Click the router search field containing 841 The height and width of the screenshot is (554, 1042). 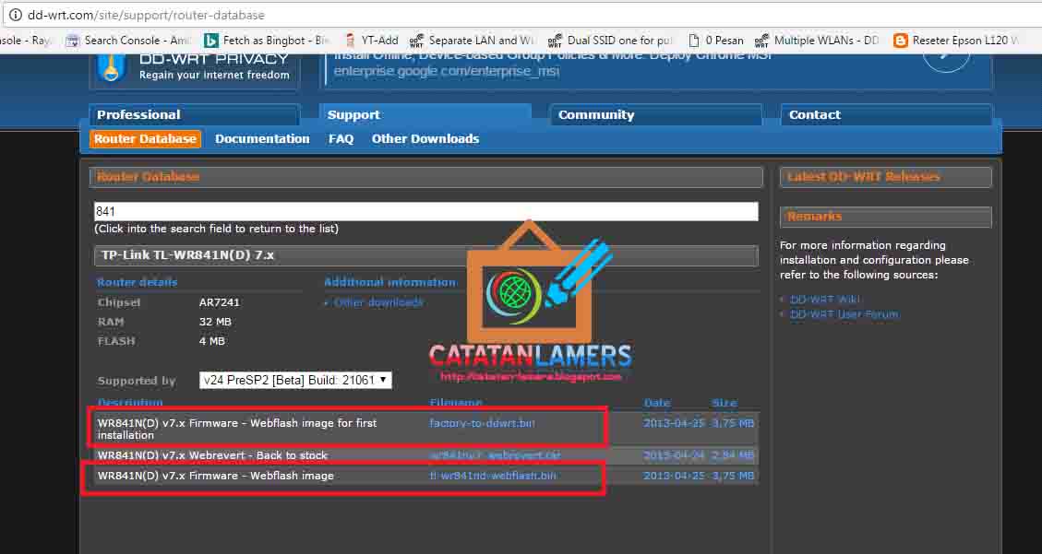(x=426, y=212)
